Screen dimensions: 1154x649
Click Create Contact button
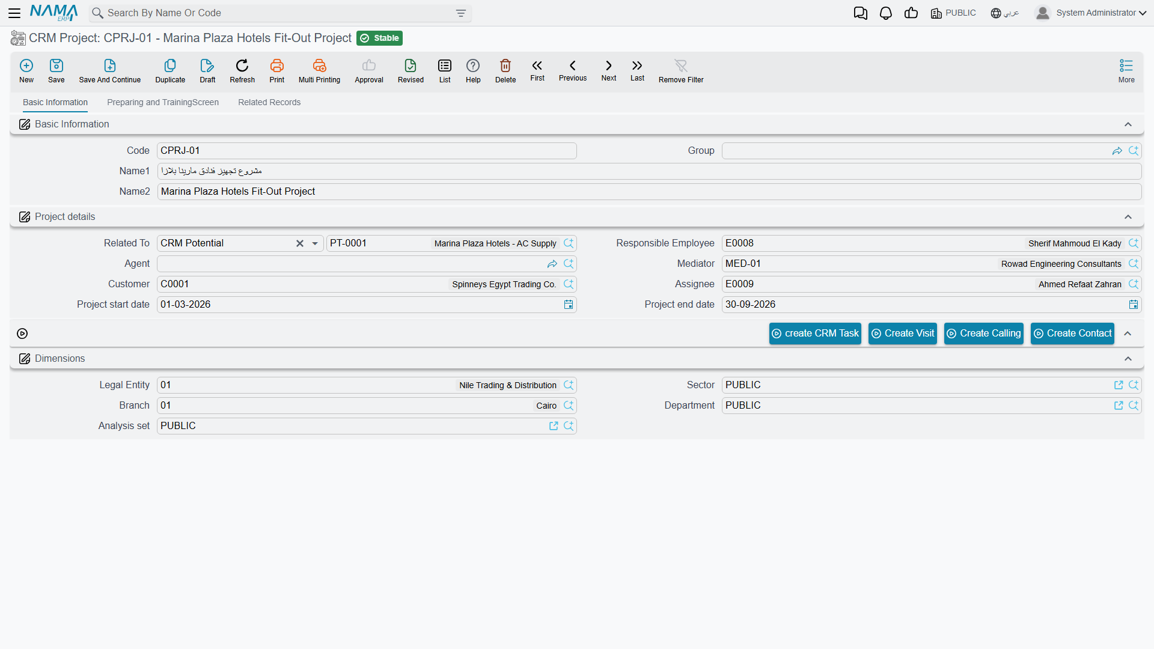(1073, 334)
